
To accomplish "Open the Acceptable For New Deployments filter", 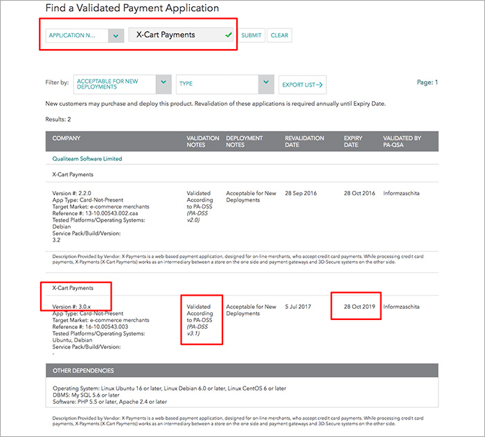I will click(122, 84).
